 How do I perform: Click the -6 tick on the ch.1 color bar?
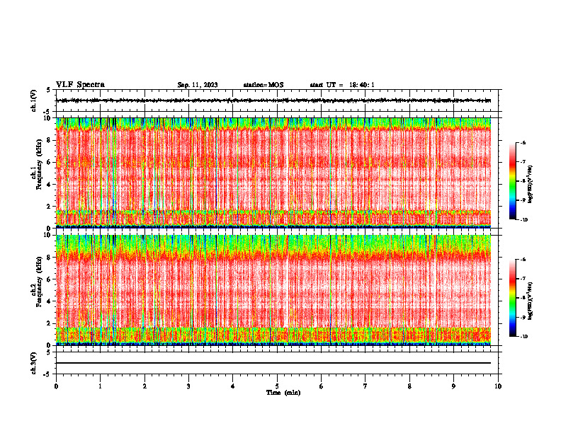[x=523, y=143]
